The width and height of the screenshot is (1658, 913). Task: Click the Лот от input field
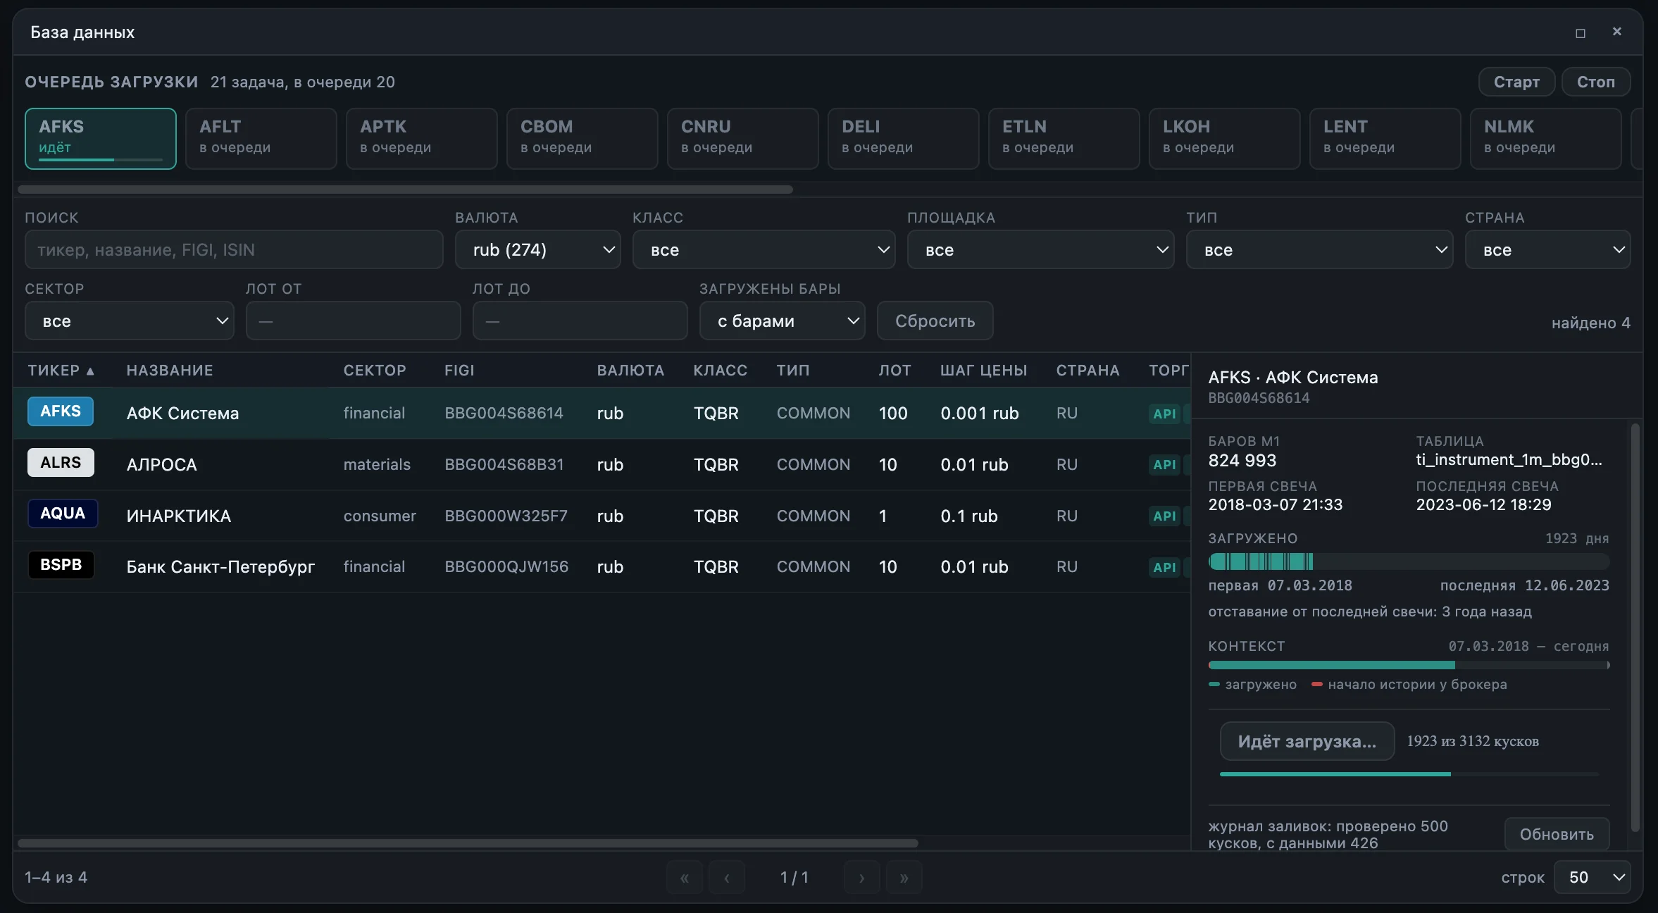(354, 321)
